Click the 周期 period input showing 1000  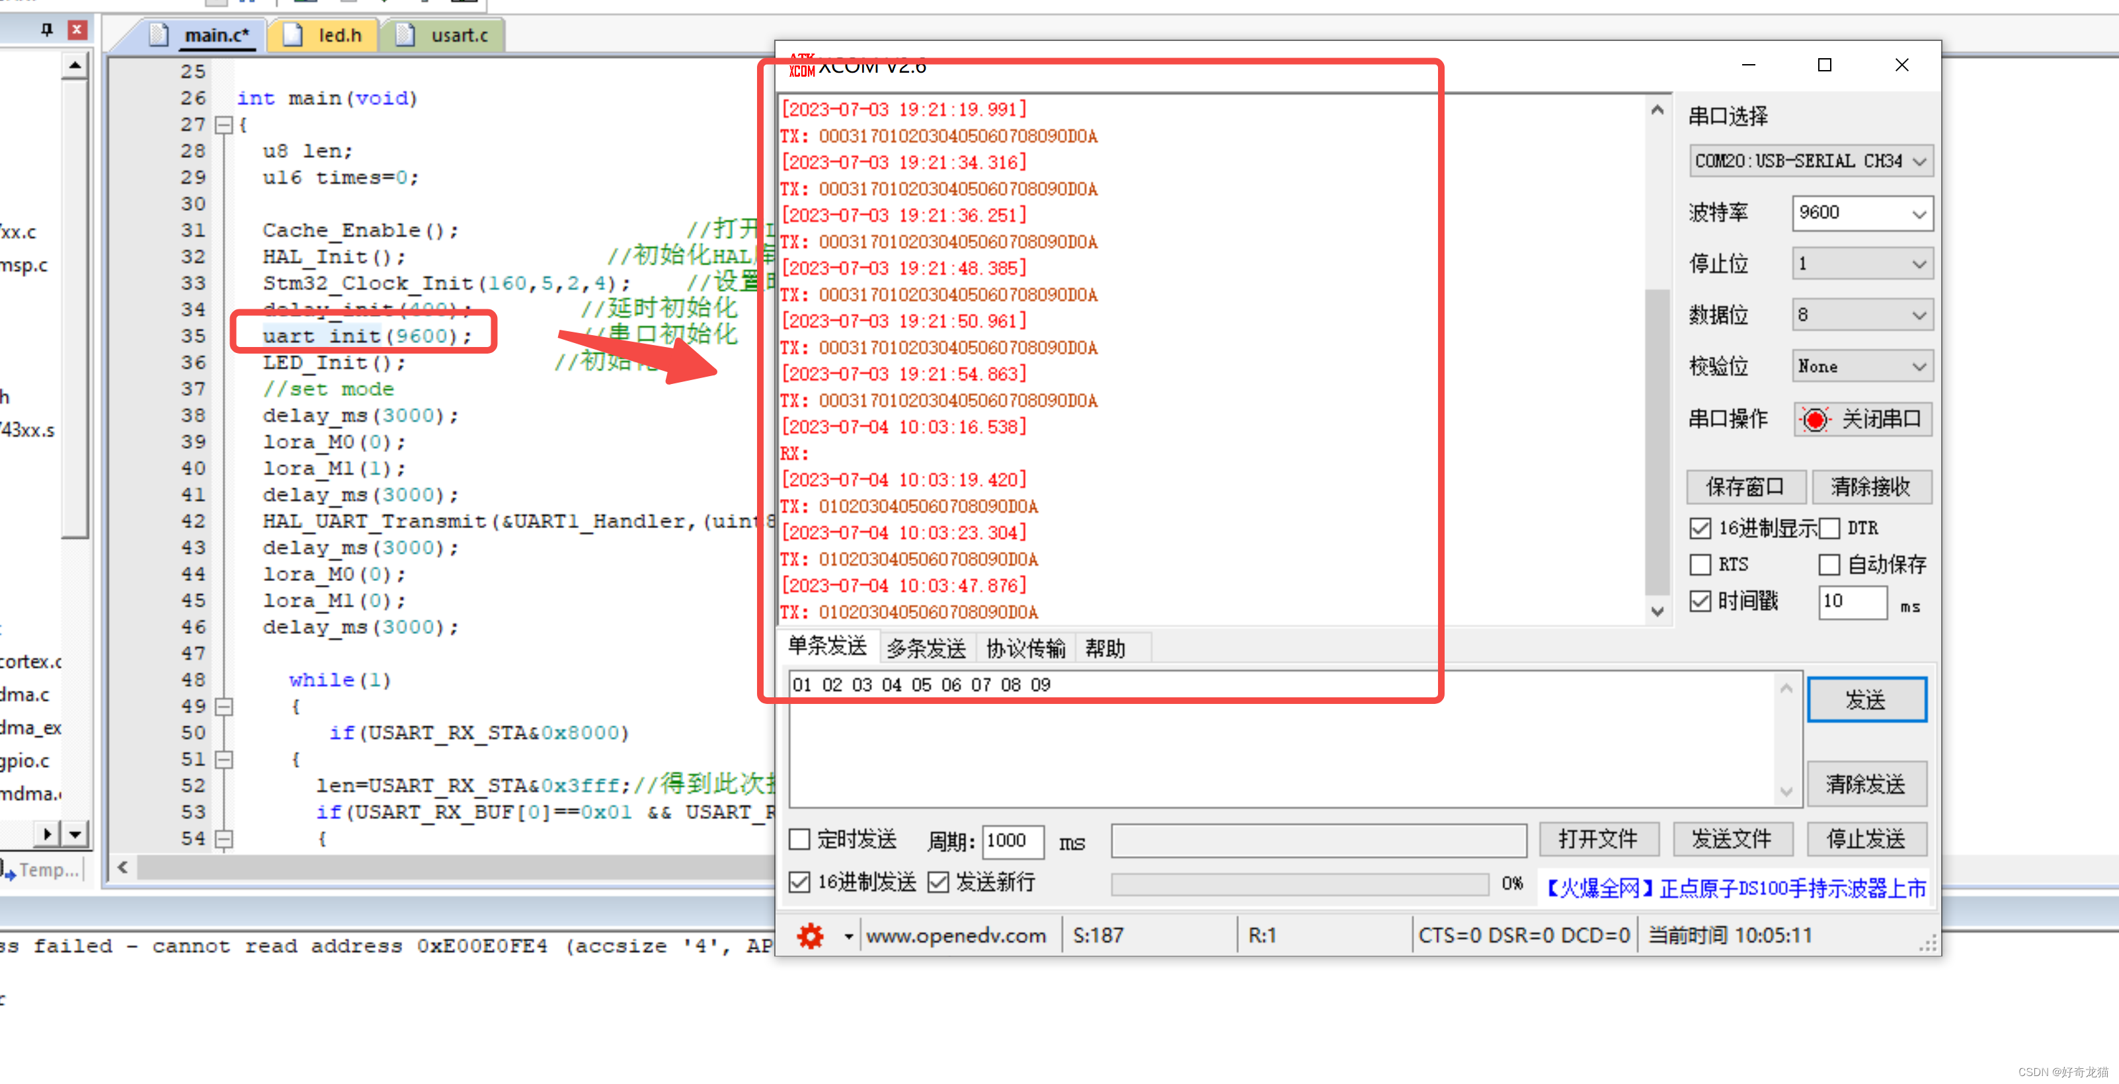coord(1013,841)
